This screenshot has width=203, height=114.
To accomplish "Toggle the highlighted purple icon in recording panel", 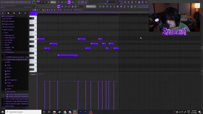I will coord(69,2).
